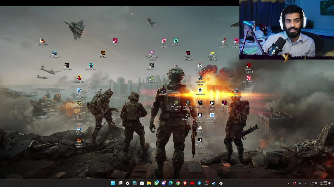Open the World War Legion shortcut

click(x=200, y=81)
